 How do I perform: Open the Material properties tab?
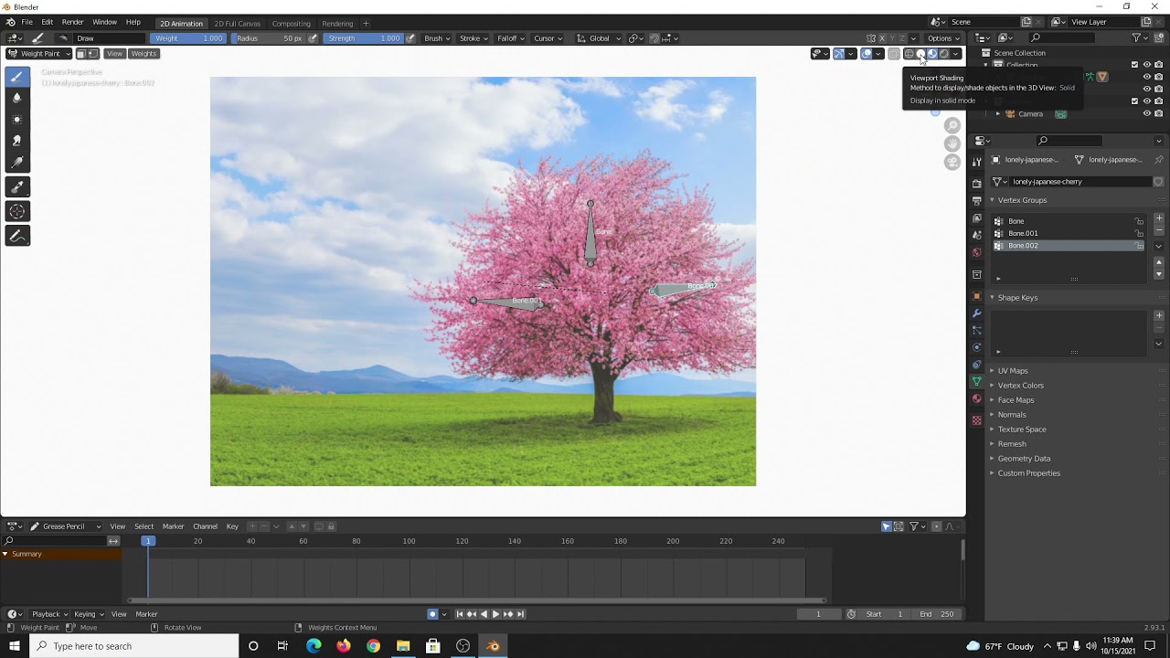976,398
